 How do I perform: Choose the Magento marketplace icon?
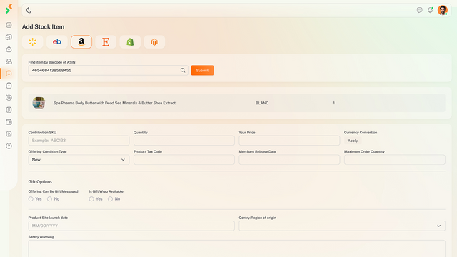[x=154, y=42]
